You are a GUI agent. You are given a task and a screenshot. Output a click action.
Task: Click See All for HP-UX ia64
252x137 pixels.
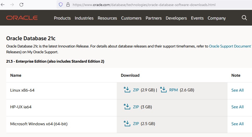click(237, 107)
